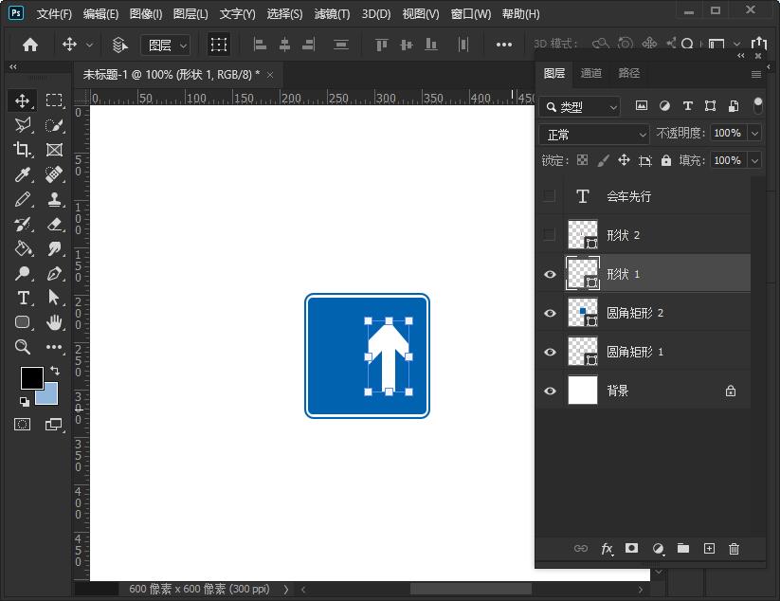Viewport: 780px width, 601px height.
Task: Toggle Show Transform Controls
Action: 218,45
